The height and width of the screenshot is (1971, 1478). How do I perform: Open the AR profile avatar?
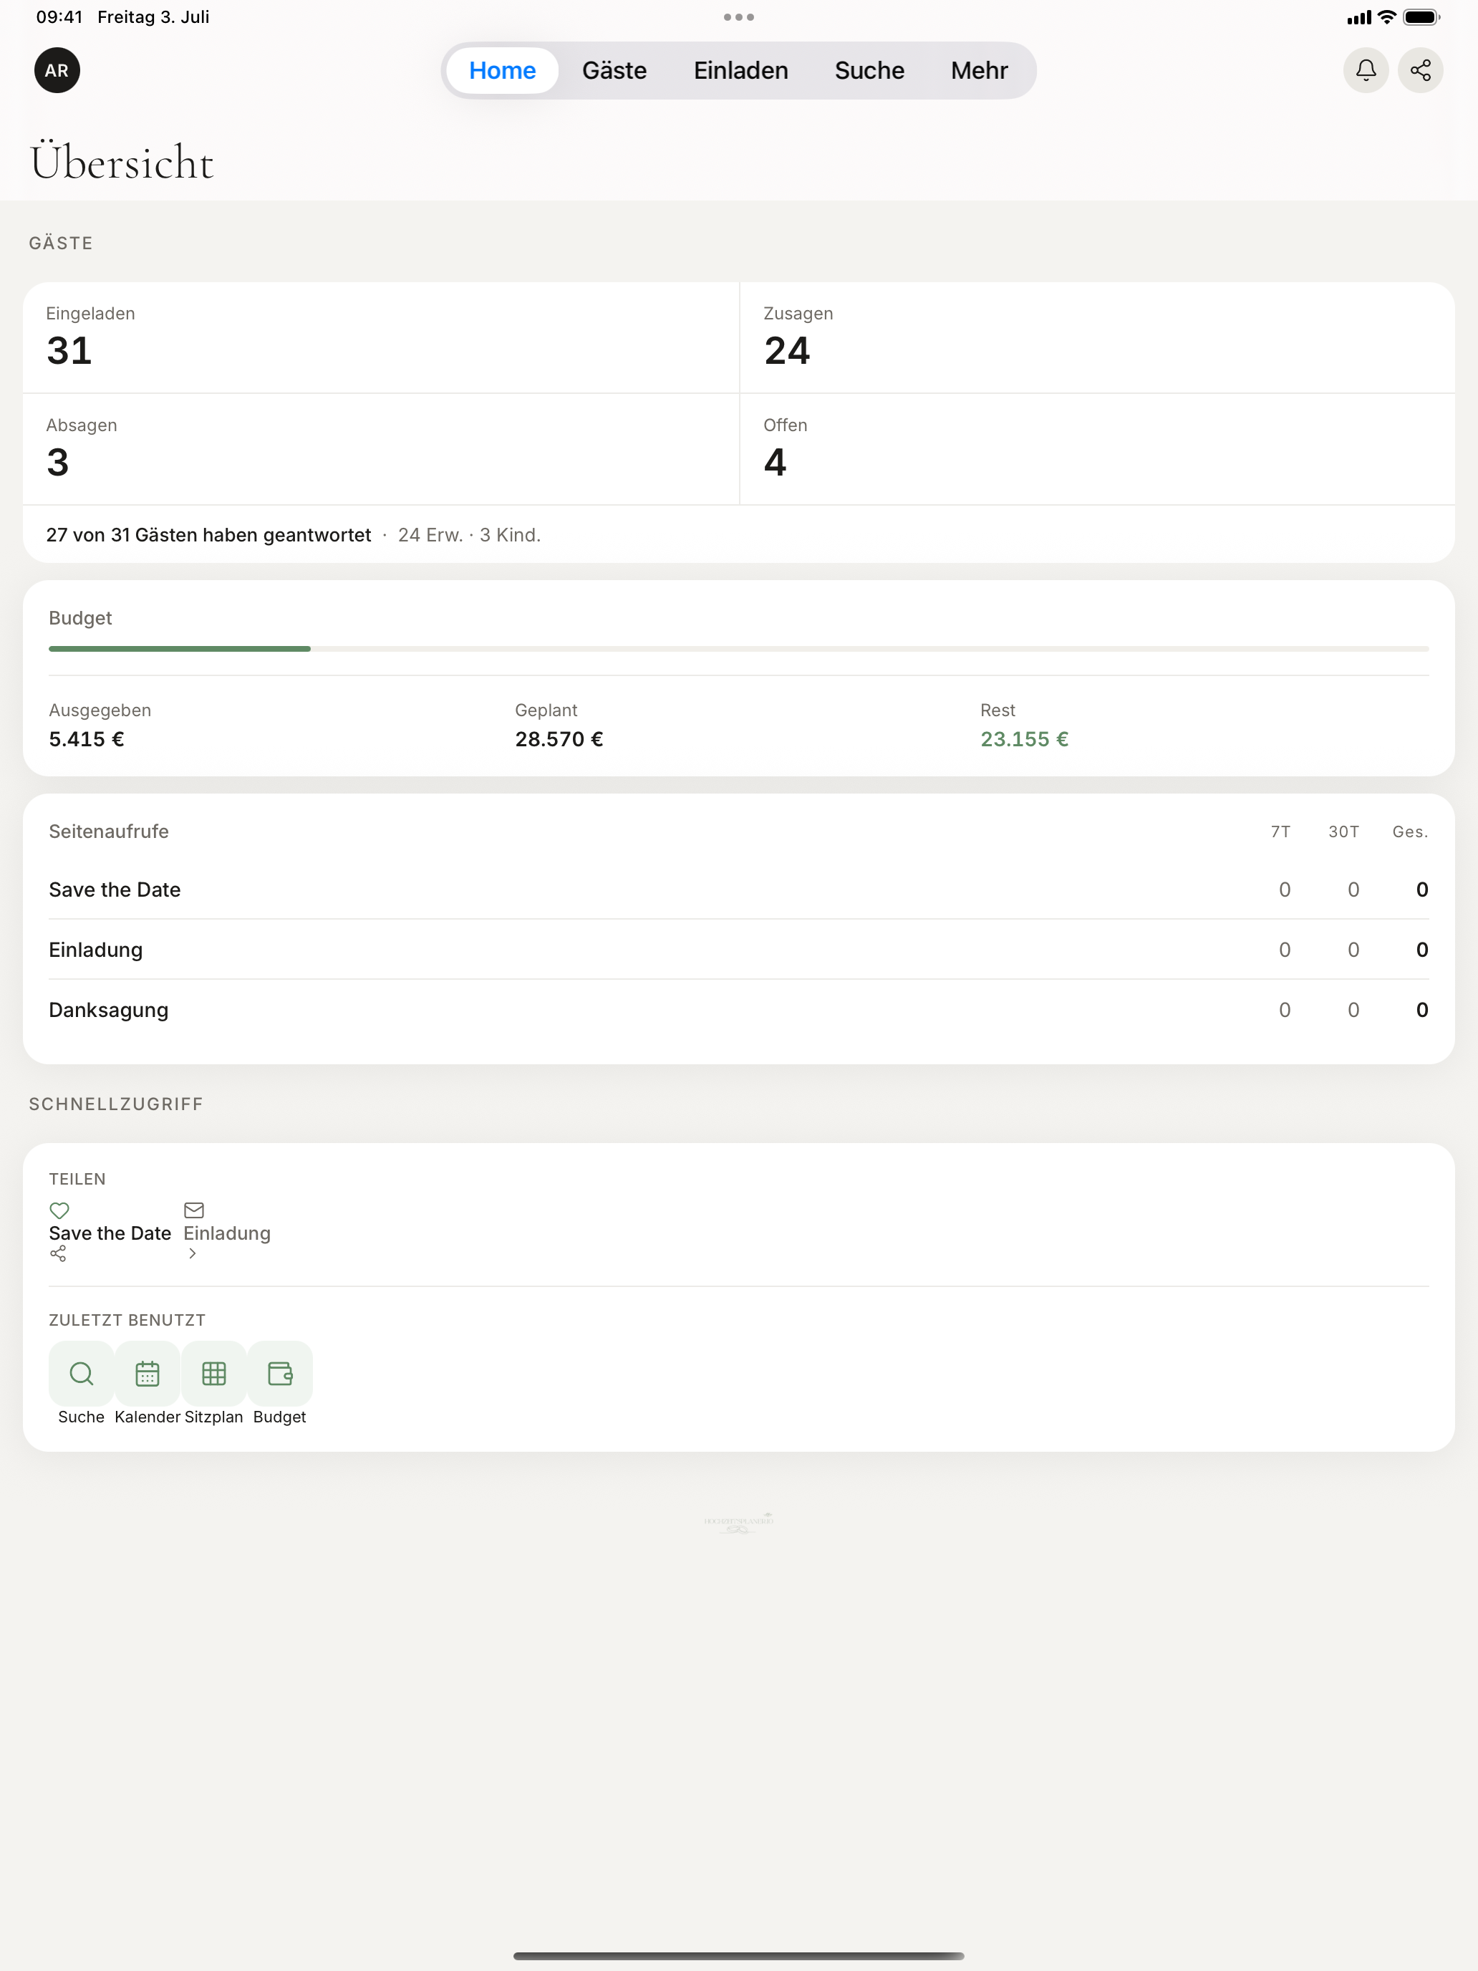(x=57, y=70)
